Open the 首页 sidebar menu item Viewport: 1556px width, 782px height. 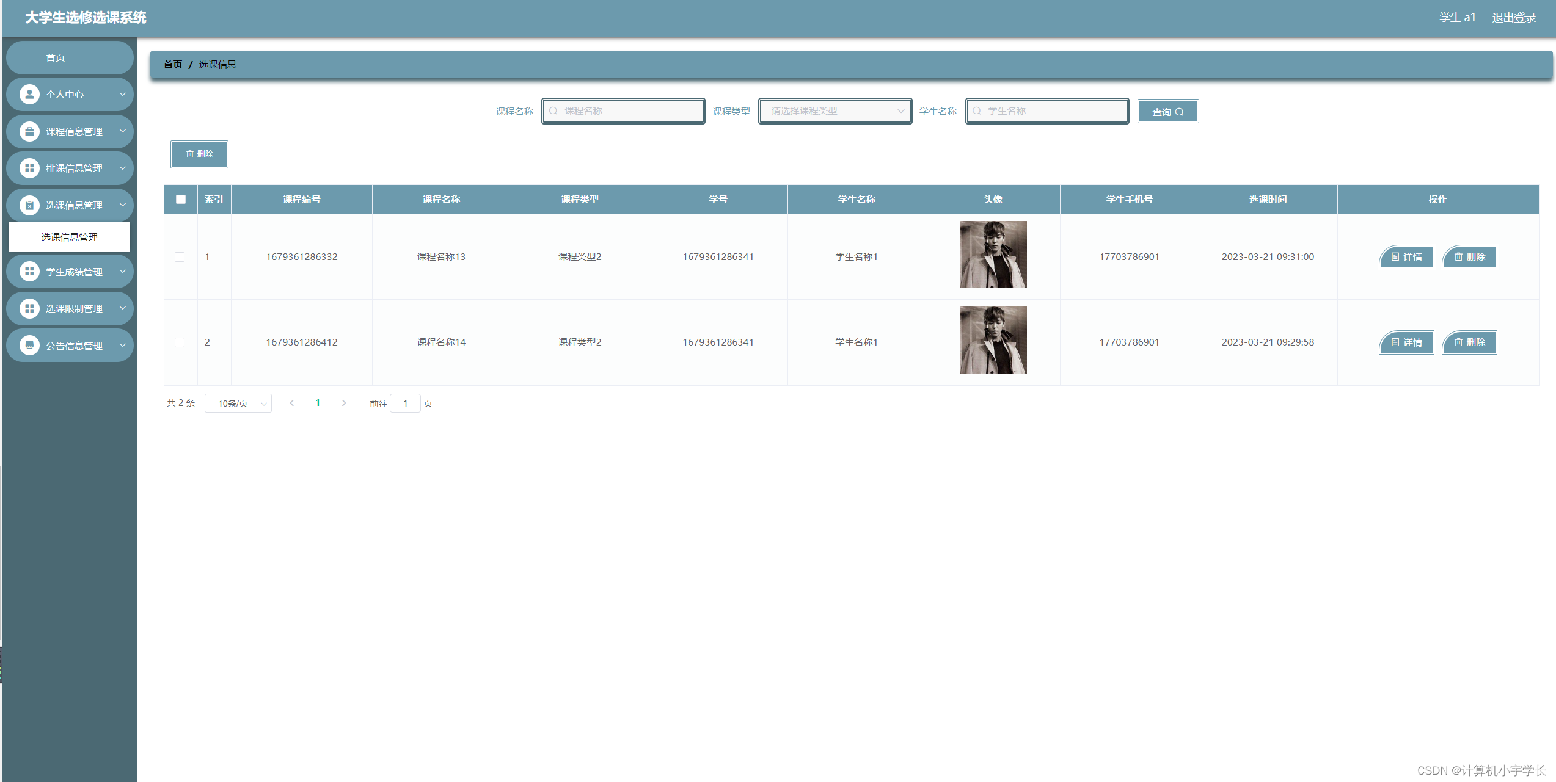click(x=69, y=57)
